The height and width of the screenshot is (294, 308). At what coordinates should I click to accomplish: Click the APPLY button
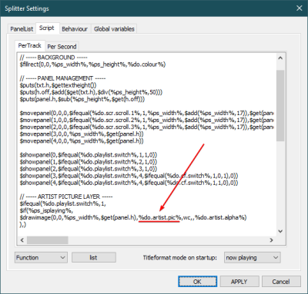(239, 282)
